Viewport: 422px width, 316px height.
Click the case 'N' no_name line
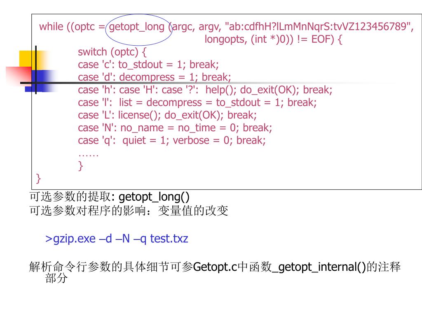[x=175, y=128]
